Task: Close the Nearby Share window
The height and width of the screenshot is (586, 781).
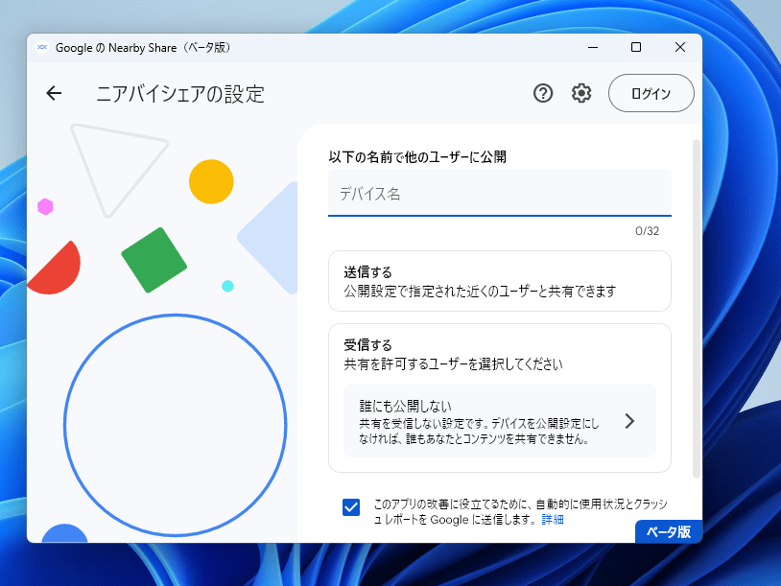Action: (680, 47)
